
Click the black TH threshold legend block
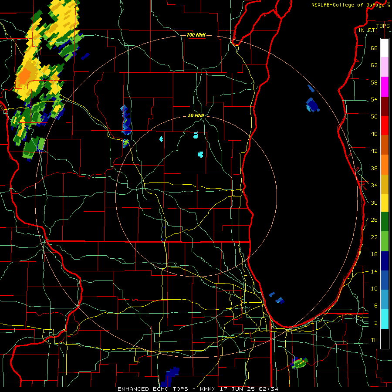pos(385,339)
